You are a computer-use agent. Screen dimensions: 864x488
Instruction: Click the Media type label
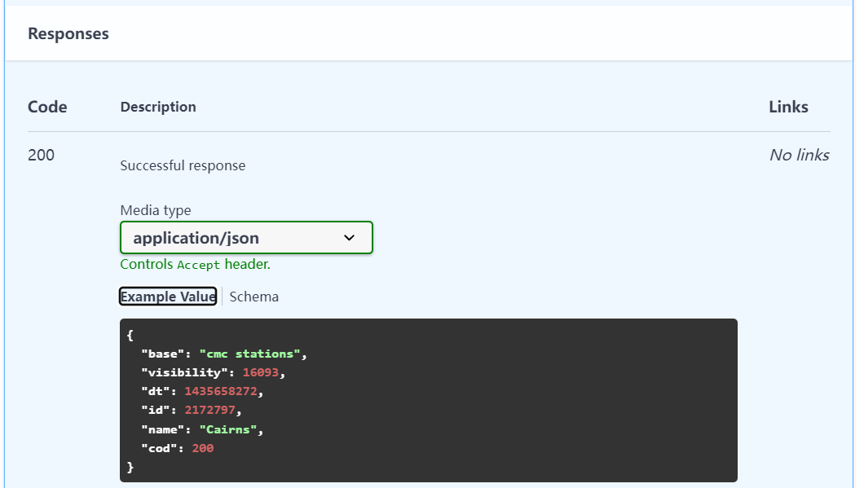point(156,210)
